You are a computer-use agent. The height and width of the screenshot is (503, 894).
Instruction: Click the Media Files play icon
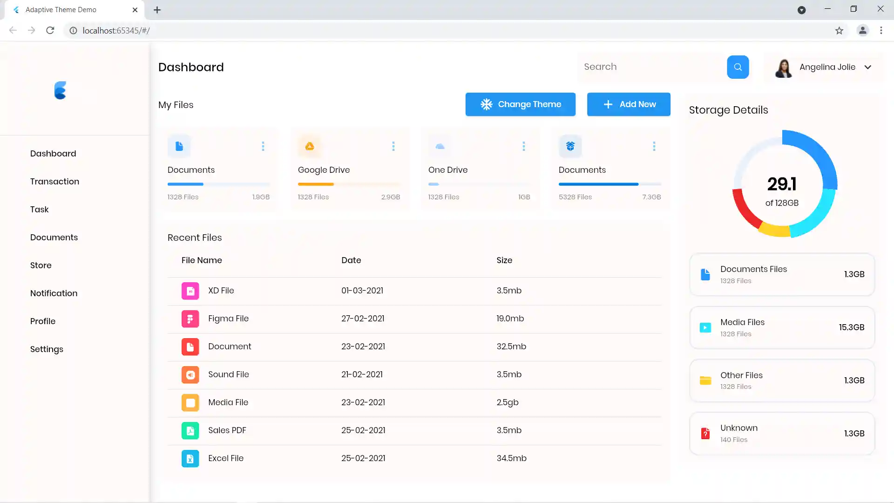(705, 327)
